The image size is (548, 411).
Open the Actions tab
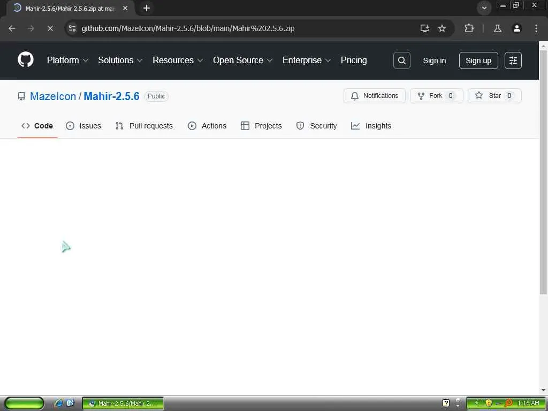[x=207, y=126]
